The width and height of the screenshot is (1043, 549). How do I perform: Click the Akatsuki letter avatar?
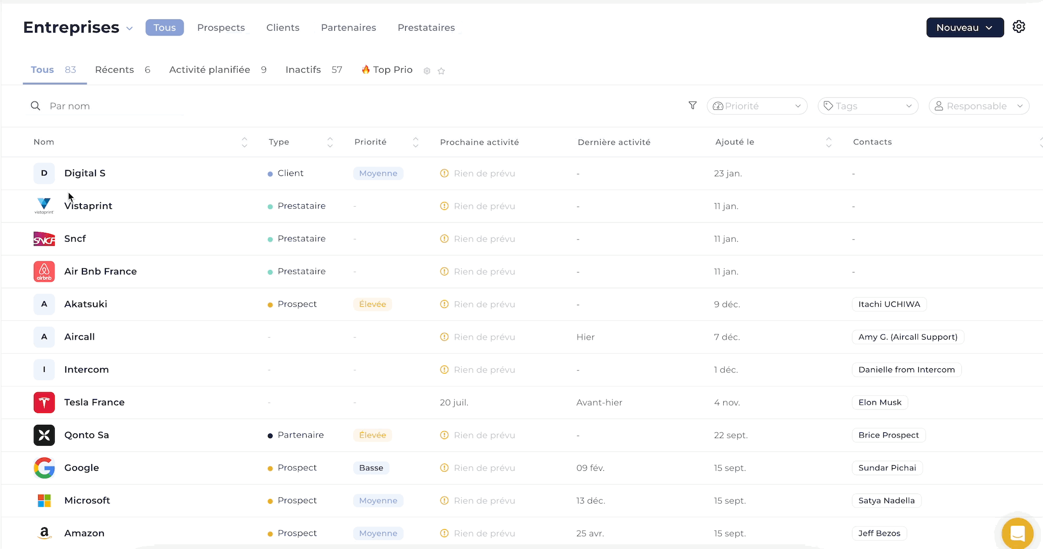(44, 304)
